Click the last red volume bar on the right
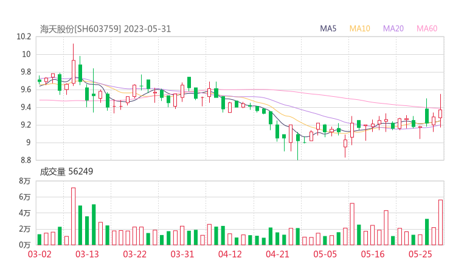The width and height of the screenshot is (450, 268). [x=440, y=222]
